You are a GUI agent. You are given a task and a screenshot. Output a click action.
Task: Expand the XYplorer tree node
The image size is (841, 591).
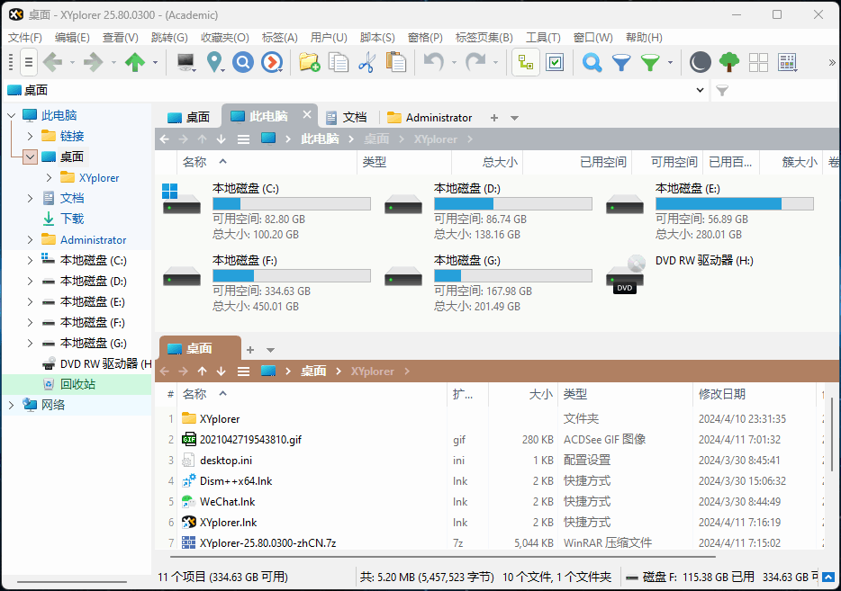pos(49,178)
